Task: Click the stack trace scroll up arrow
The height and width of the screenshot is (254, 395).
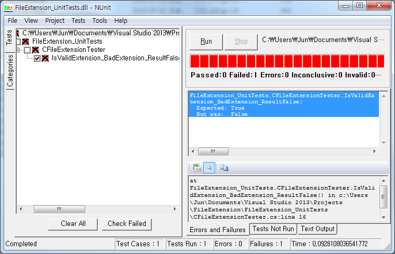Action: [383, 181]
